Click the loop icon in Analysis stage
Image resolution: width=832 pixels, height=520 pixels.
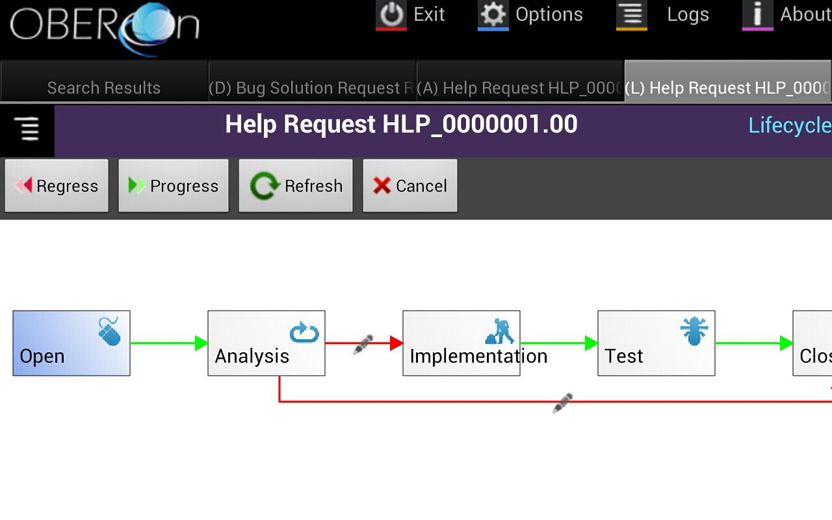click(x=304, y=333)
